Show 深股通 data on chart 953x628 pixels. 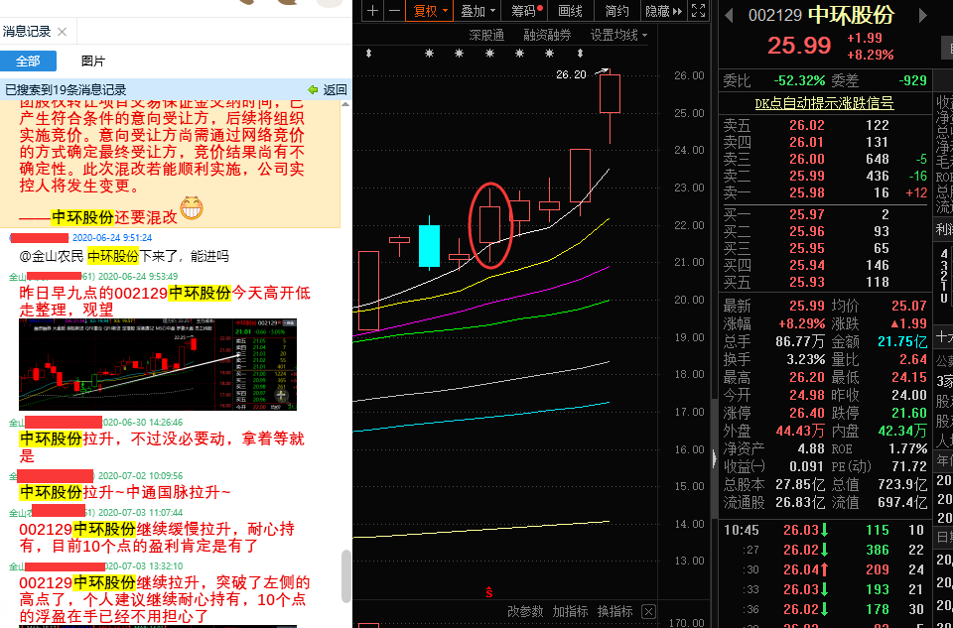(486, 36)
